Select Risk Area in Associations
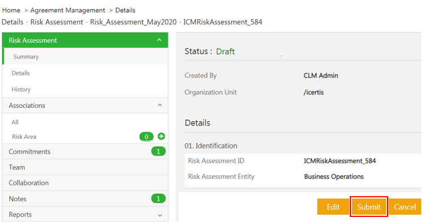 click(x=24, y=137)
